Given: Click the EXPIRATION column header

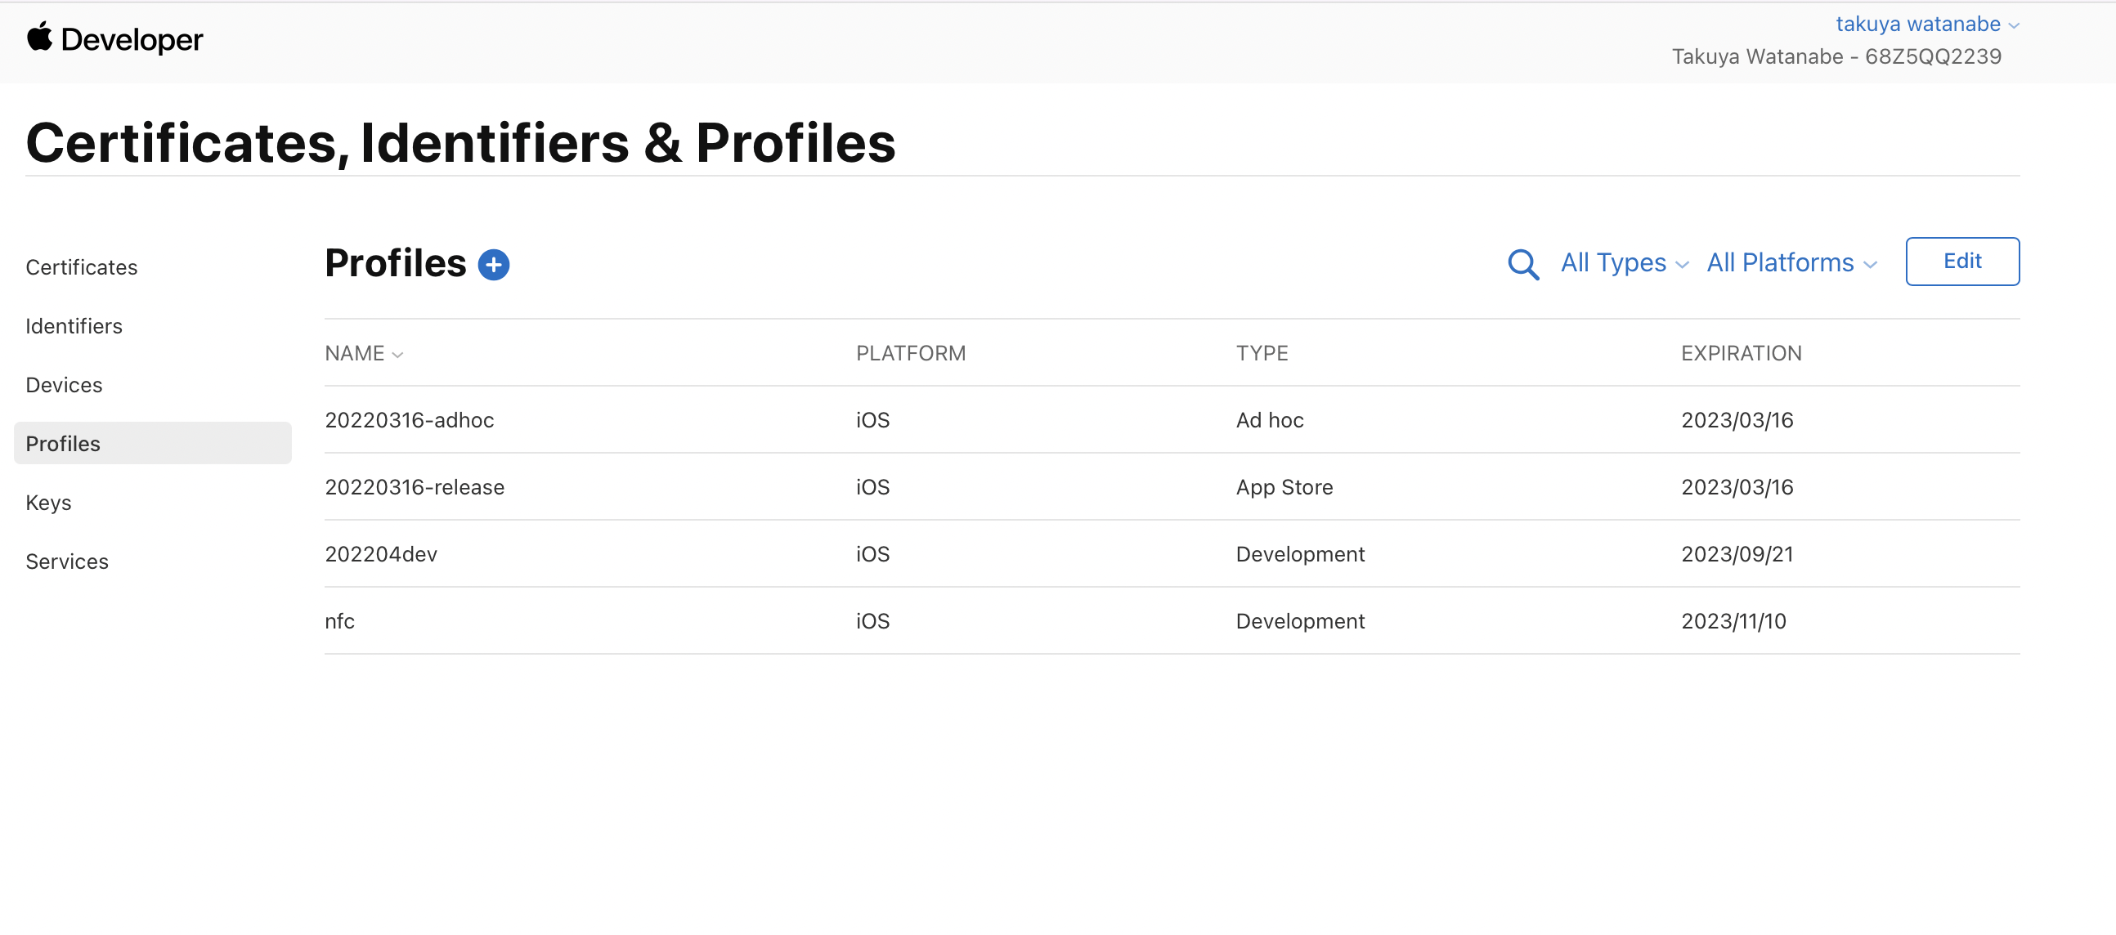Looking at the screenshot, I should coord(1741,353).
